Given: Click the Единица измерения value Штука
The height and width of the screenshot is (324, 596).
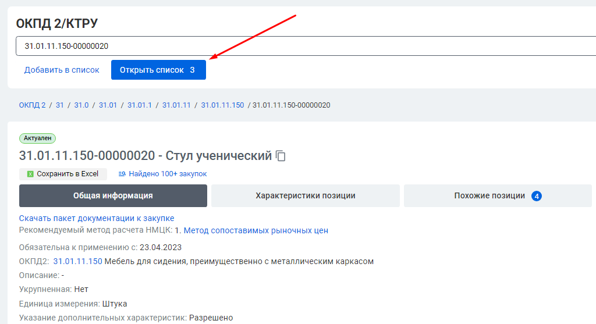Looking at the screenshot, I should [x=115, y=304].
